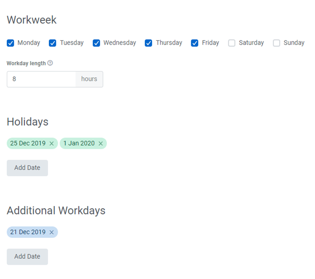Remove the 25 Dec 2019 holiday
Image resolution: width=315 pixels, height=279 pixels.
pos(52,144)
